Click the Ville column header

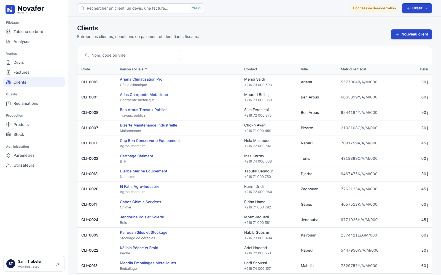click(304, 69)
